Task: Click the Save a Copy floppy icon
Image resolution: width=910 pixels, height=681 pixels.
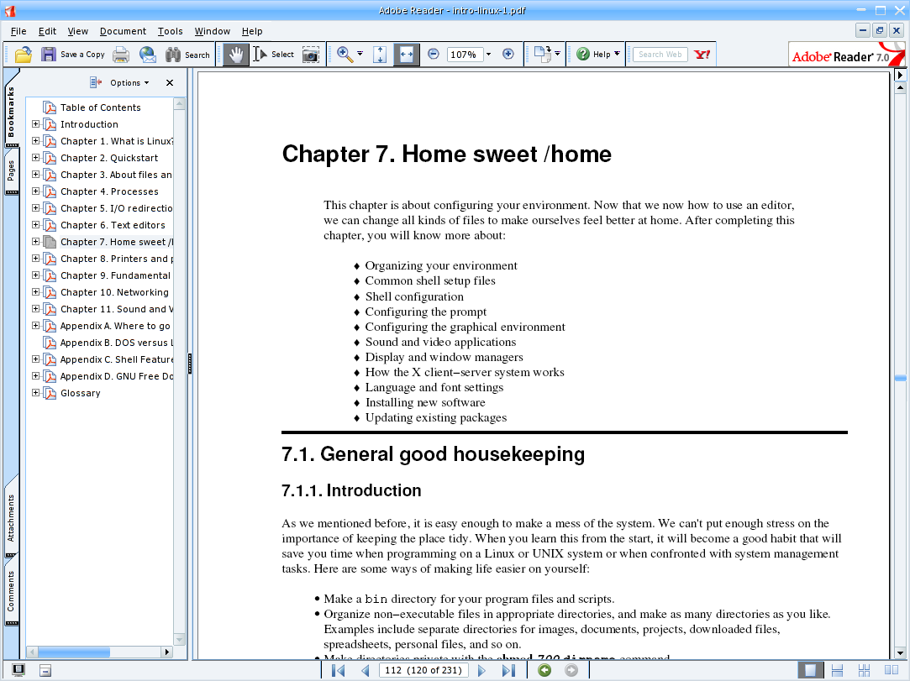Action: tap(49, 55)
